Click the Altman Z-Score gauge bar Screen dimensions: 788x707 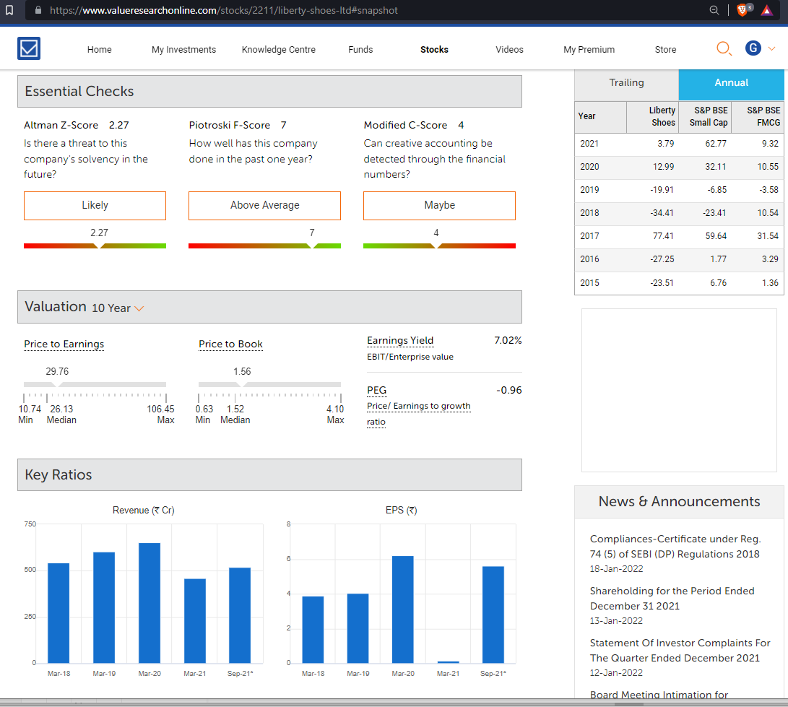[95, 246]
